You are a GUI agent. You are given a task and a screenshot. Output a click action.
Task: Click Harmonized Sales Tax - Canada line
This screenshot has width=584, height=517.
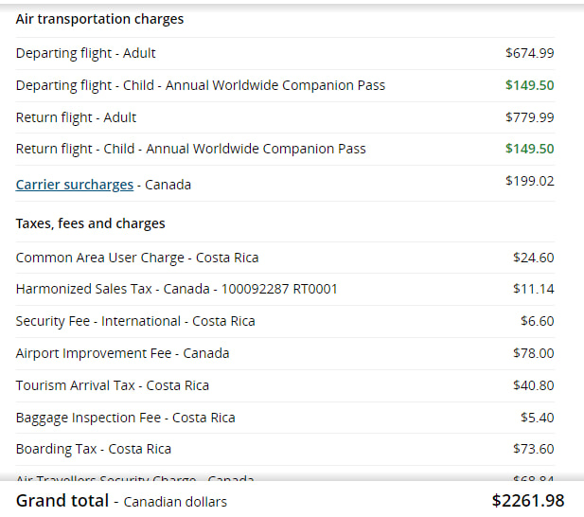pyautogui.click(x=176, y=289)
